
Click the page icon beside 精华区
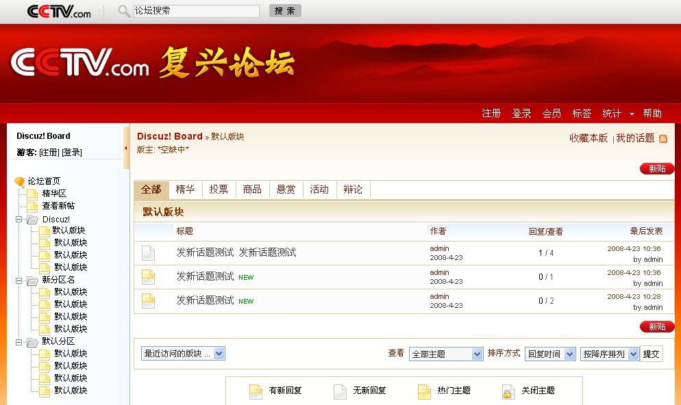click(x=33, y=194)
